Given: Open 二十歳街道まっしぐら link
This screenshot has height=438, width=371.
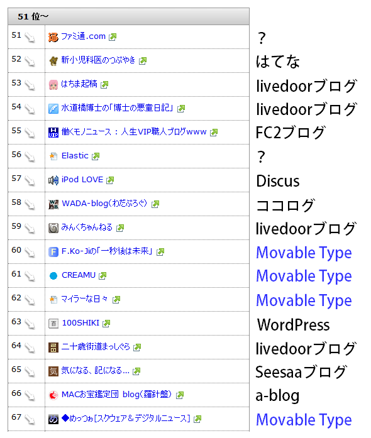Looking at the screenshot, I should point(96,347).
